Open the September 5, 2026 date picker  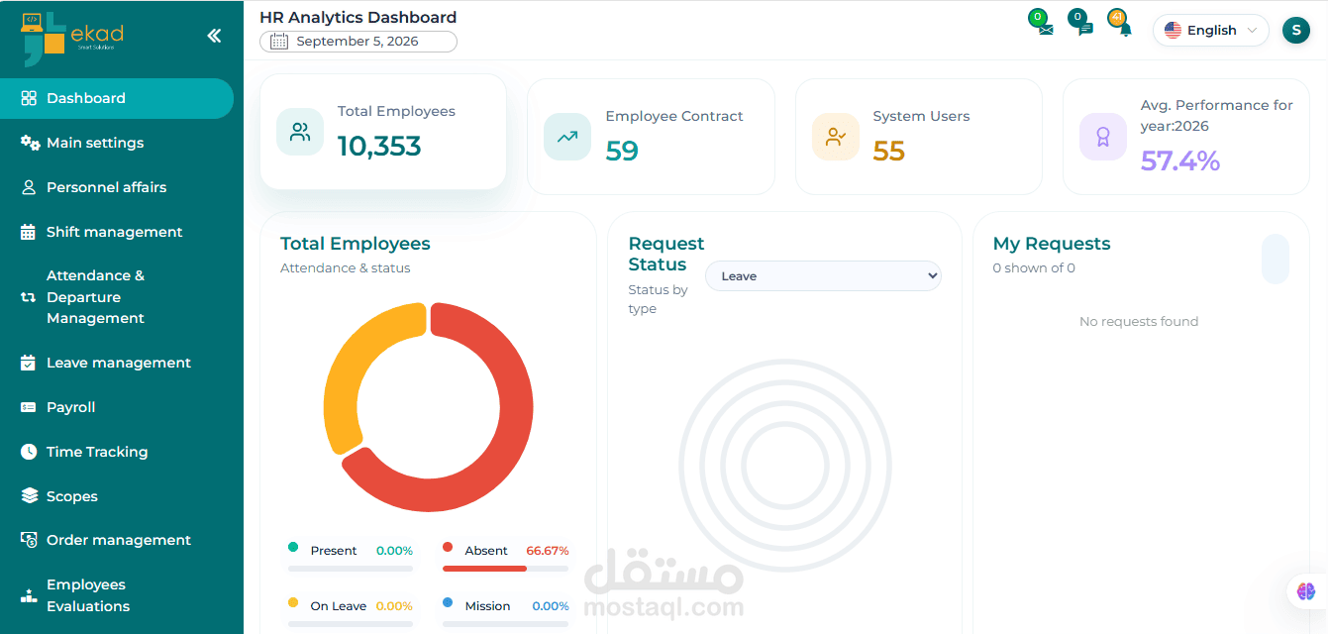coord(358,42)
